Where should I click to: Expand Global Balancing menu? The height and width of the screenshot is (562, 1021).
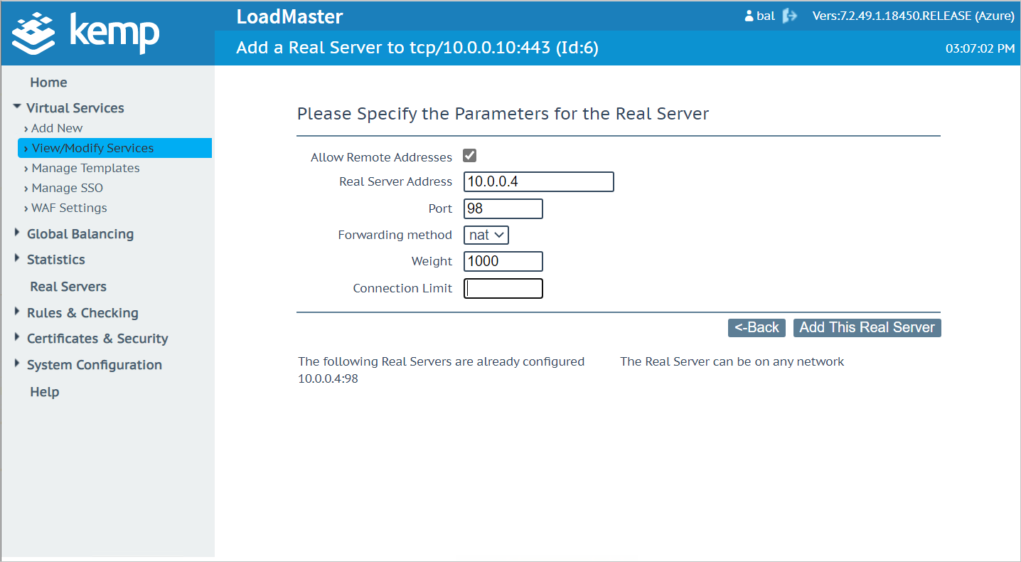click(80, 234)
